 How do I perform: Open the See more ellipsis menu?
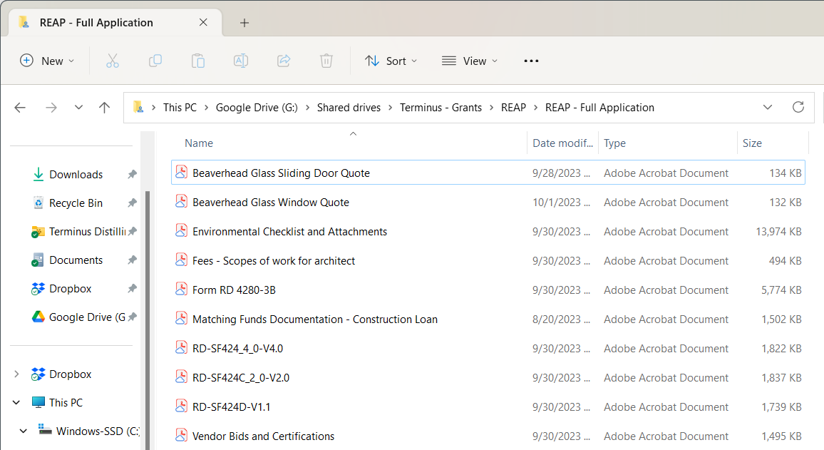(531, 61)
